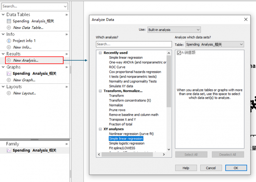
Task: Close the Analyze Data dialog
Action: [246, 20]
